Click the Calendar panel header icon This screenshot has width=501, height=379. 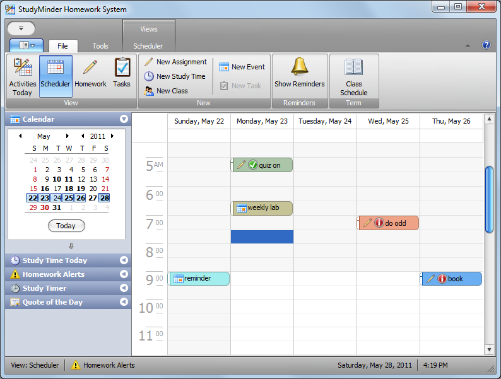tap(15, 119)
